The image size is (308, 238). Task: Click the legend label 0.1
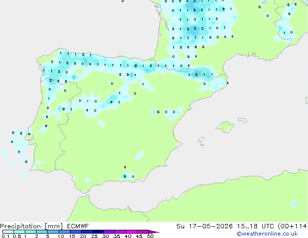coord(5,236)
